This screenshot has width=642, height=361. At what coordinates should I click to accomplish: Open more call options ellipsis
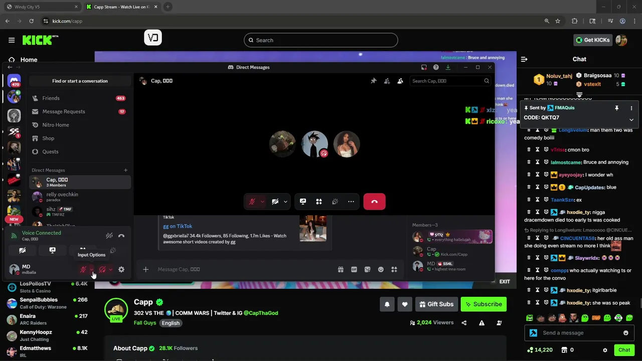pyautogui.click(x=351, y=202)
